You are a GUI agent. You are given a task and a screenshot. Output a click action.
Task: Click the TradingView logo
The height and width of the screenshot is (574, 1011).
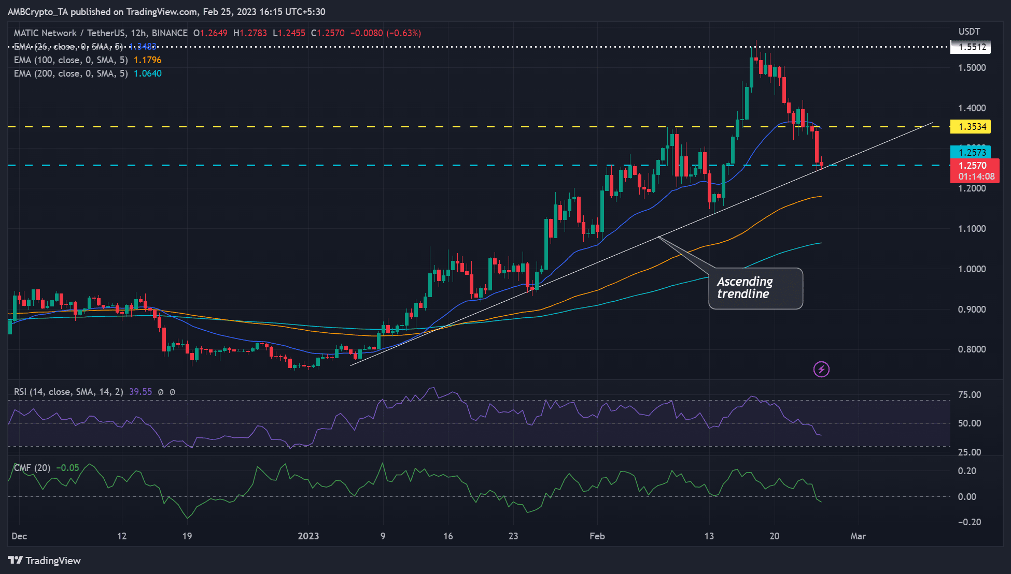[44, 561]
